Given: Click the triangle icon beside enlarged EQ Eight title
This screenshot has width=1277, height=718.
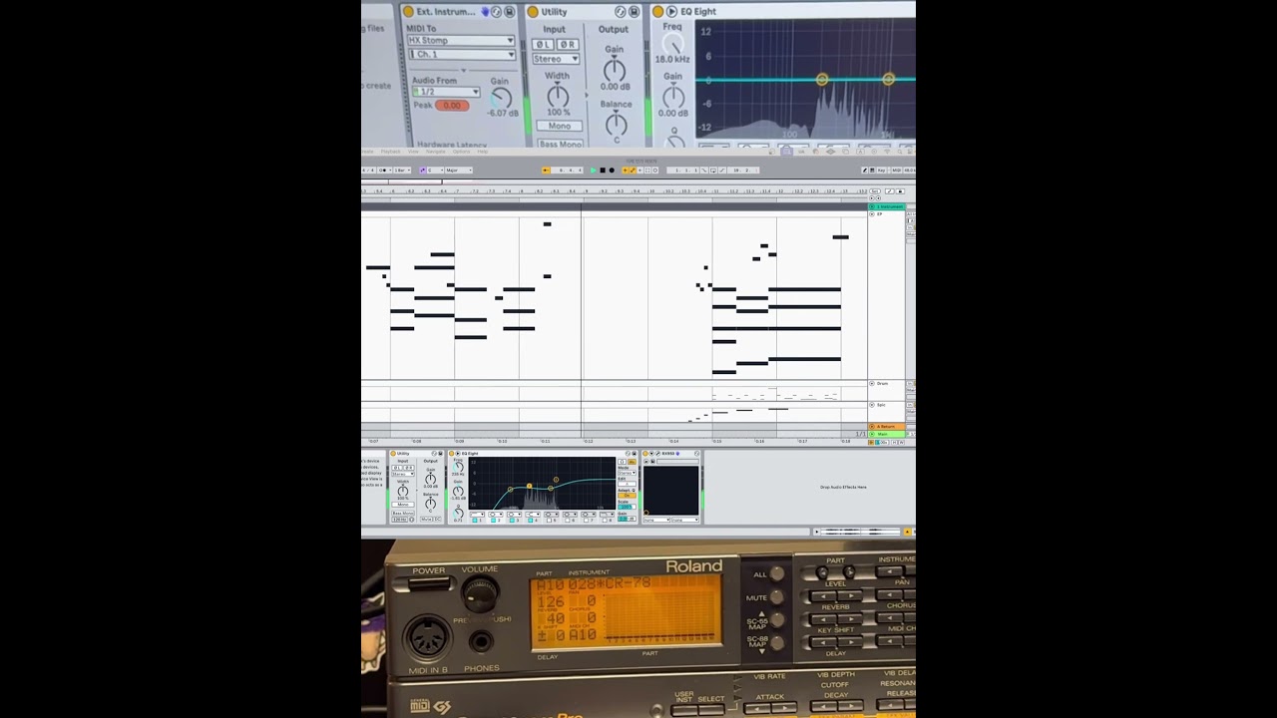Looking at the screenshot, I should point(671,12).
